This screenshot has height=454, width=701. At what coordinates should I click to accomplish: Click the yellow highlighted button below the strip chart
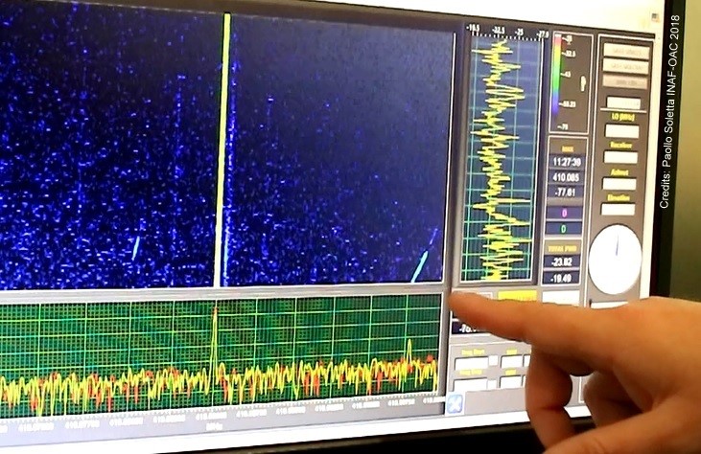pos(517,296)
